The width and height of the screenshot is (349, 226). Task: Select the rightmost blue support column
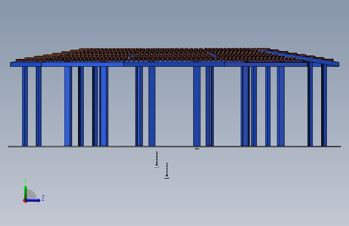324,105
